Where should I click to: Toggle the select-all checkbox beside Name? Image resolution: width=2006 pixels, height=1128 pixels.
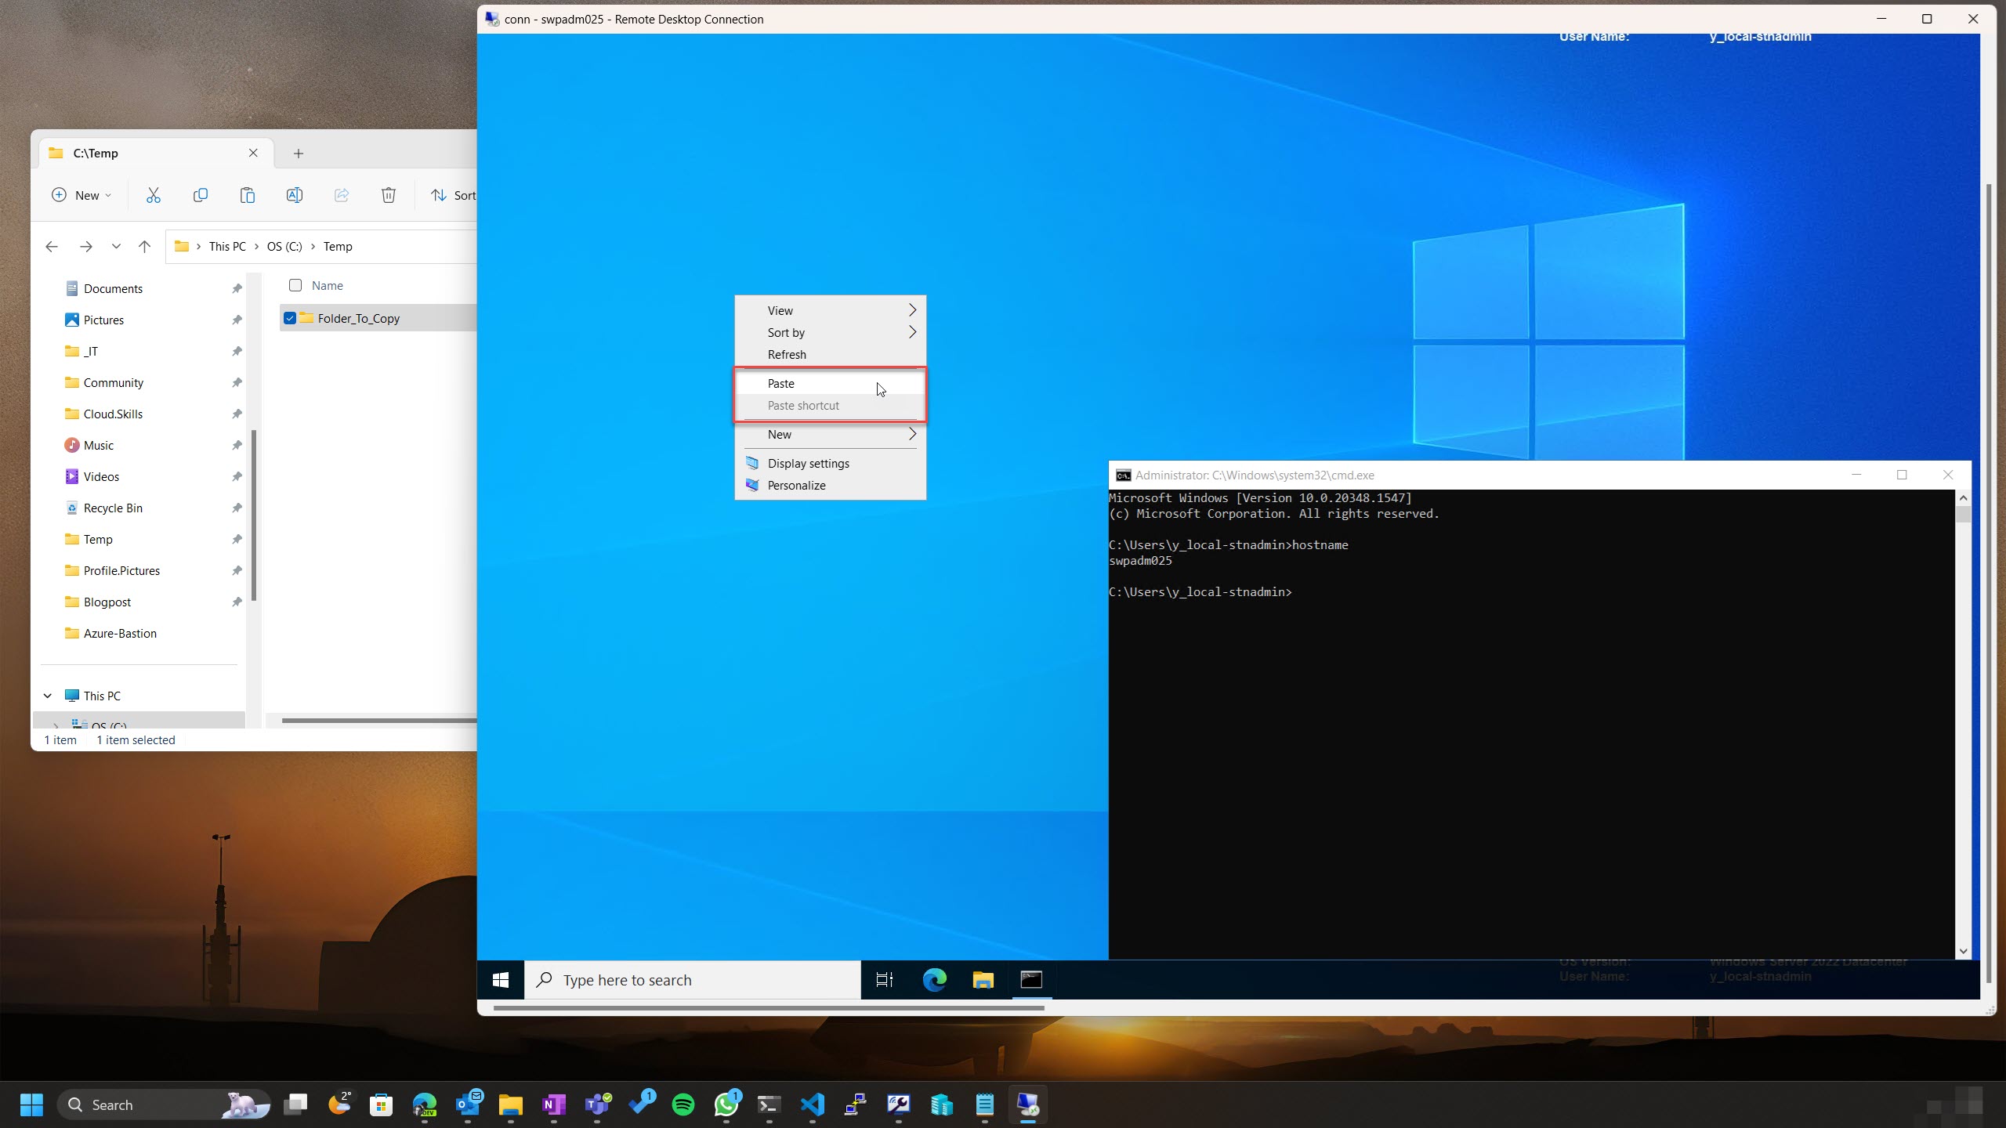295,285
